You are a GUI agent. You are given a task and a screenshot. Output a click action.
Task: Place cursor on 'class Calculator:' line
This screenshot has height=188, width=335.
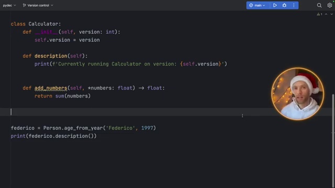[x=36, y=24]
